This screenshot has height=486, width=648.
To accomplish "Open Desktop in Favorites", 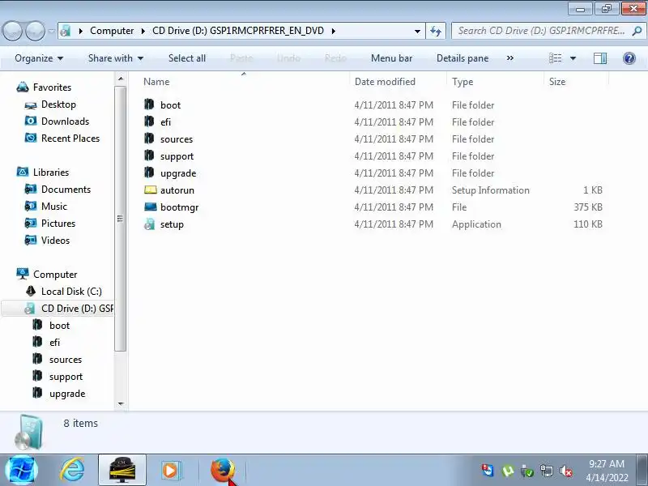I will point(58,104).
